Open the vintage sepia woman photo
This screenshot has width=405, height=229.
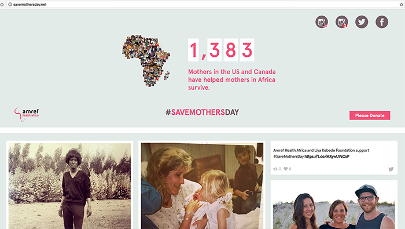[70, 186]
